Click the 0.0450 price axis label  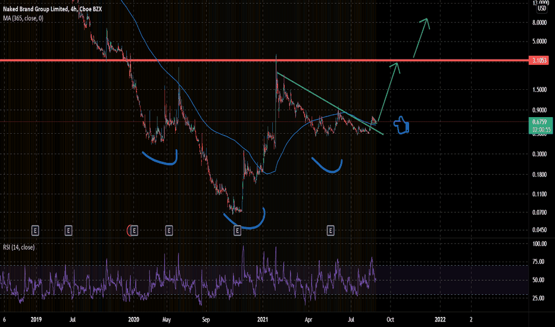click(540, 229)
